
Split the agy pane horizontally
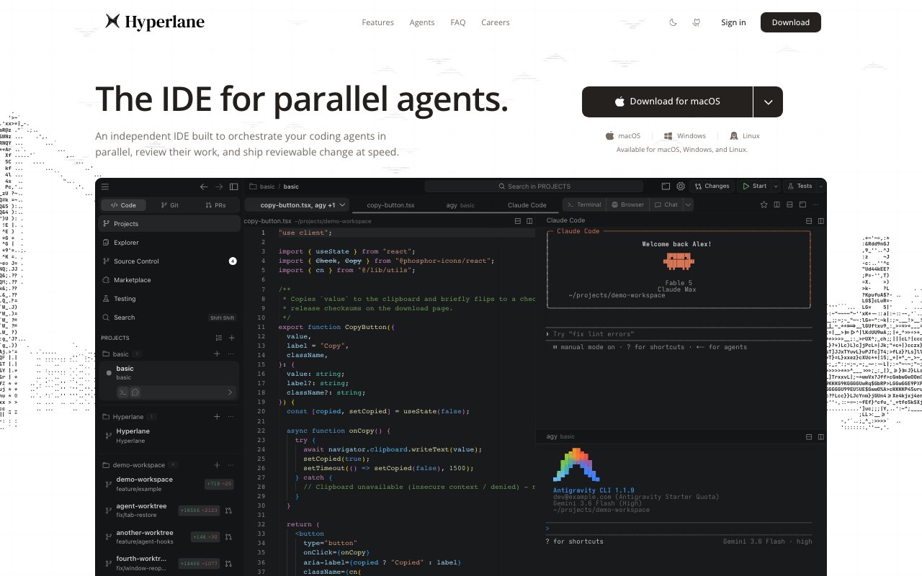pos(809,437)
